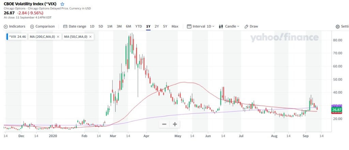Remove the MA 200 indicator
The image size is (349, 150).
(58, 37)
